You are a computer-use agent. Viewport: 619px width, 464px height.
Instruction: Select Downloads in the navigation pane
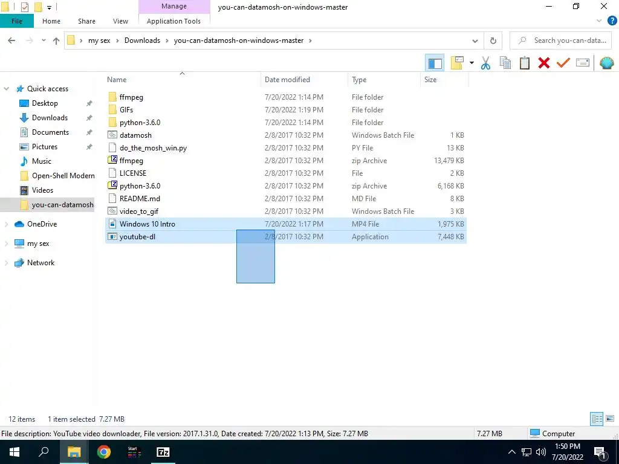[50, 118]
